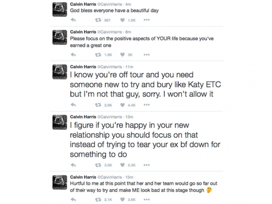Viewport: 272px width, 204px height.
Task: Retweet the "Please focus on the positive" tweet
Action: pos(98,55)
